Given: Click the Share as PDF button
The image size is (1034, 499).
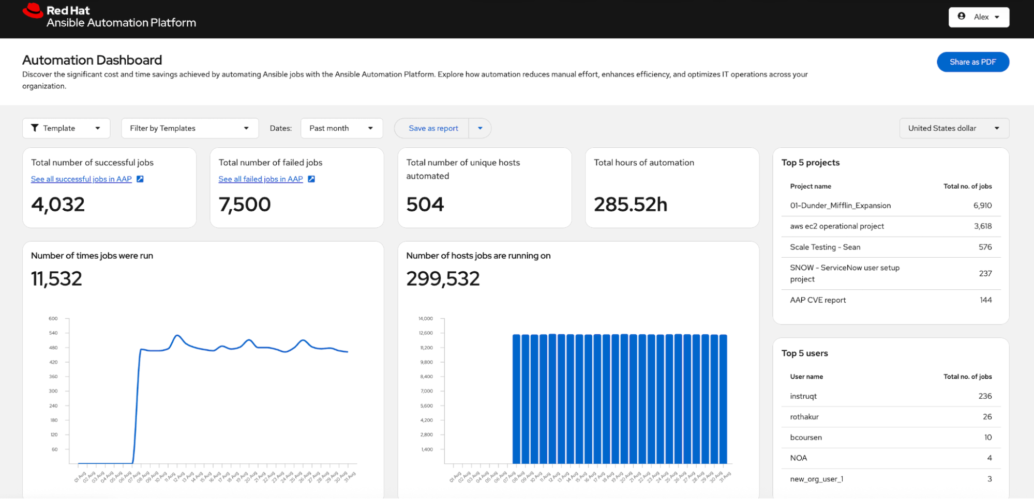Looking at the screenshot, I should tap(972, 62).
